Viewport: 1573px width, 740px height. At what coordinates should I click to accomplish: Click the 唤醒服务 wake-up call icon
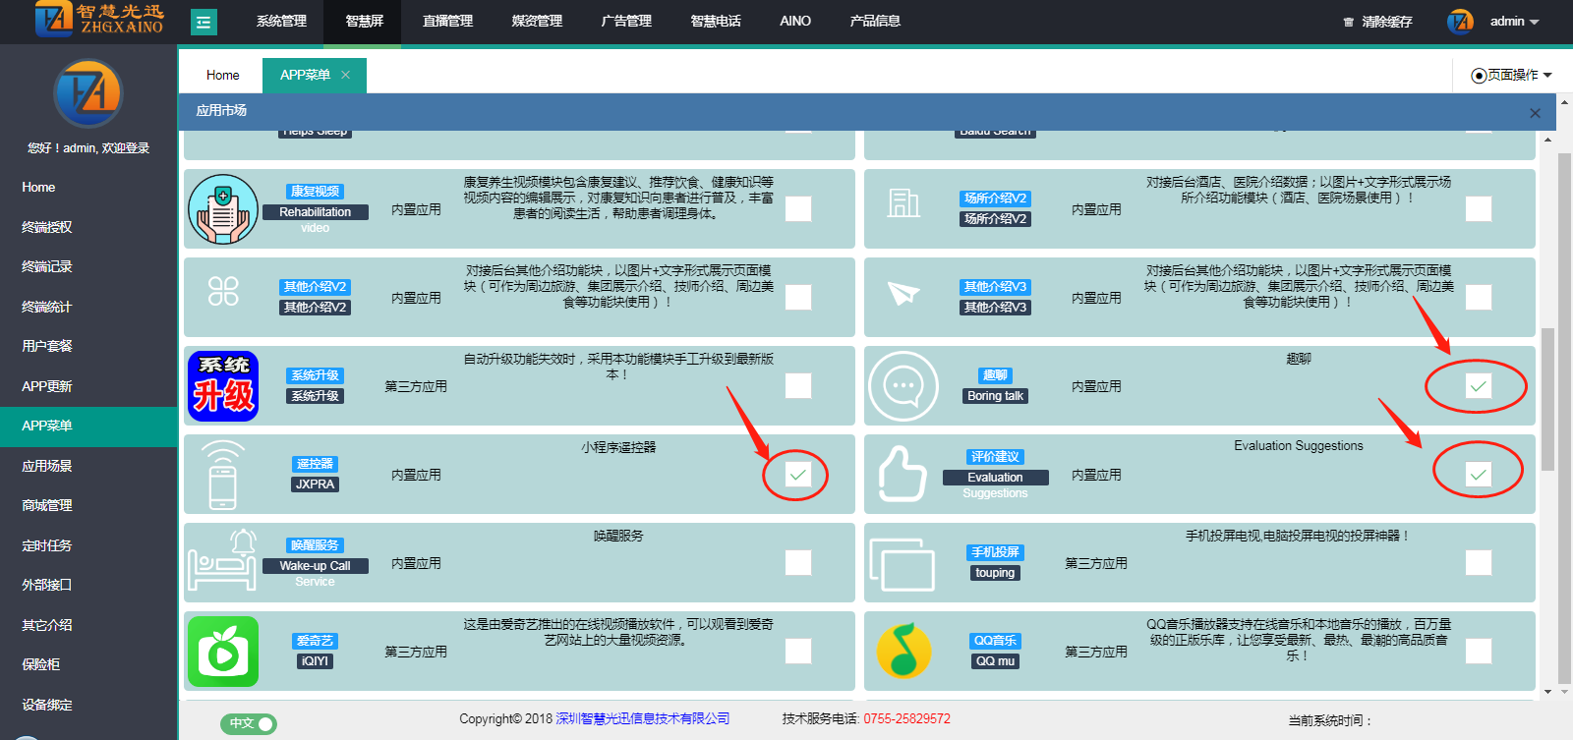tap(223, 560)
